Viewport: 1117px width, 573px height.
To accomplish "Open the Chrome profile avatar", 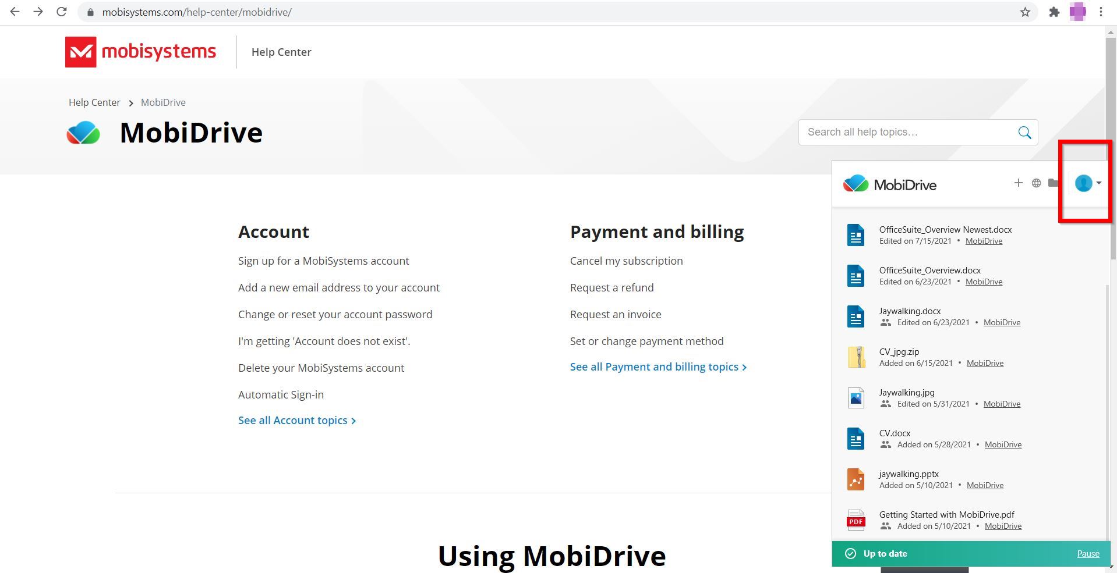I will pyautogui.click(x=1077, y=12).
